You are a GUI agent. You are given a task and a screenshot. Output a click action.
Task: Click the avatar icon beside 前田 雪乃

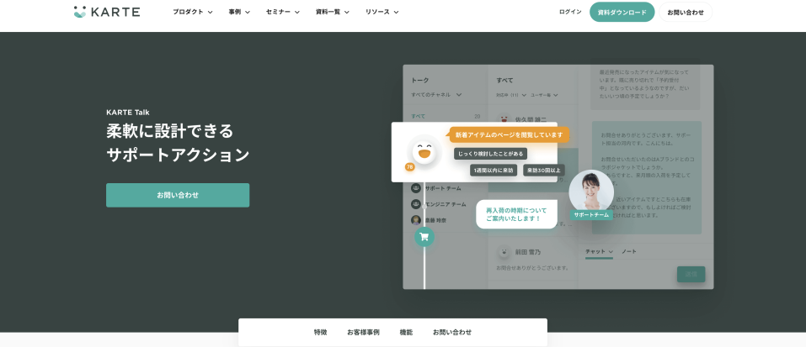(x=504, y=252)
